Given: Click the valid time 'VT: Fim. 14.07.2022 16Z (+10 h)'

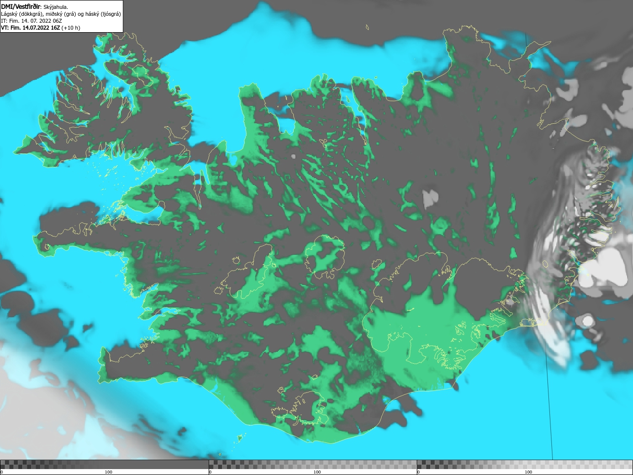Looking at the screenshot, I should click(x=41, y=28).
